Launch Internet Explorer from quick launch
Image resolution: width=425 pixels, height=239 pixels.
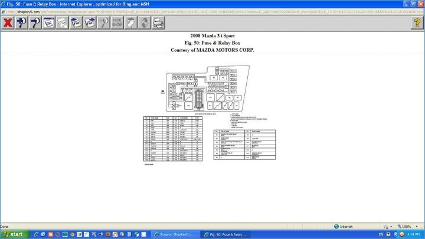coord(36,234)
